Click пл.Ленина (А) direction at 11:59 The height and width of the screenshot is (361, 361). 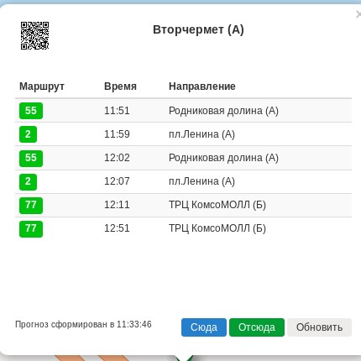pyautogui.click(x=201, y=134)
